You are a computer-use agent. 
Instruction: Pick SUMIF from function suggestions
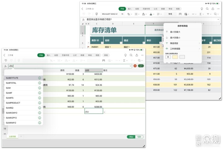pos(24,93)
